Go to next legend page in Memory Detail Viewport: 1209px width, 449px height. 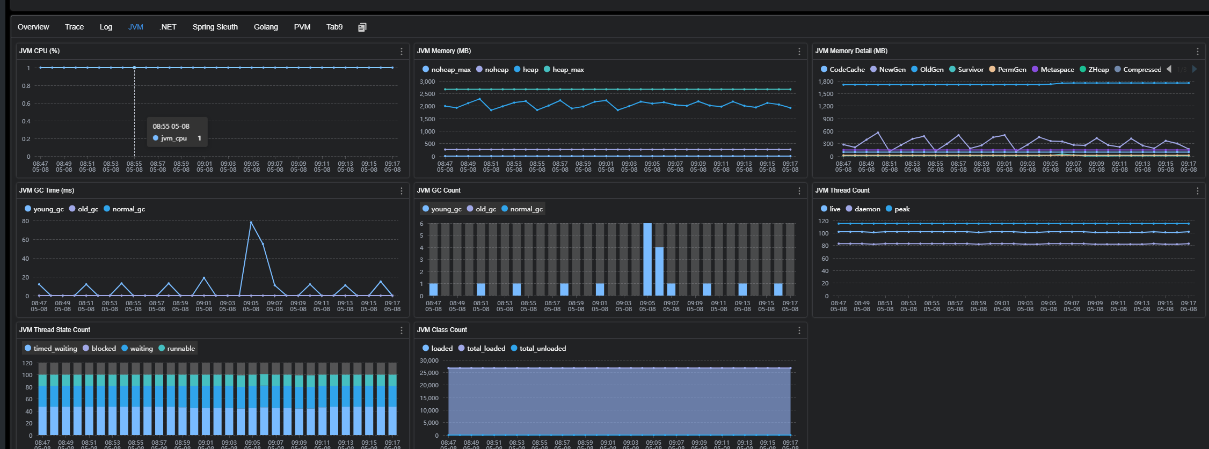pyautogui.click(x=1195, y=69)
